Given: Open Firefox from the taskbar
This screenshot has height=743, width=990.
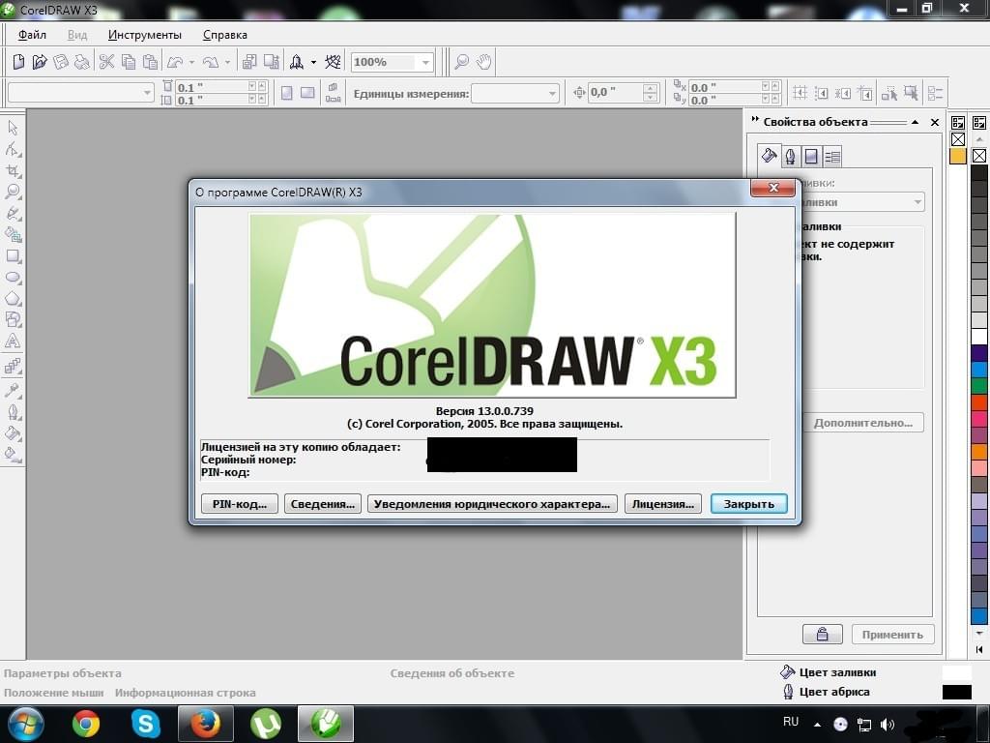Looking at the screenshot, I should pos(205,724).
